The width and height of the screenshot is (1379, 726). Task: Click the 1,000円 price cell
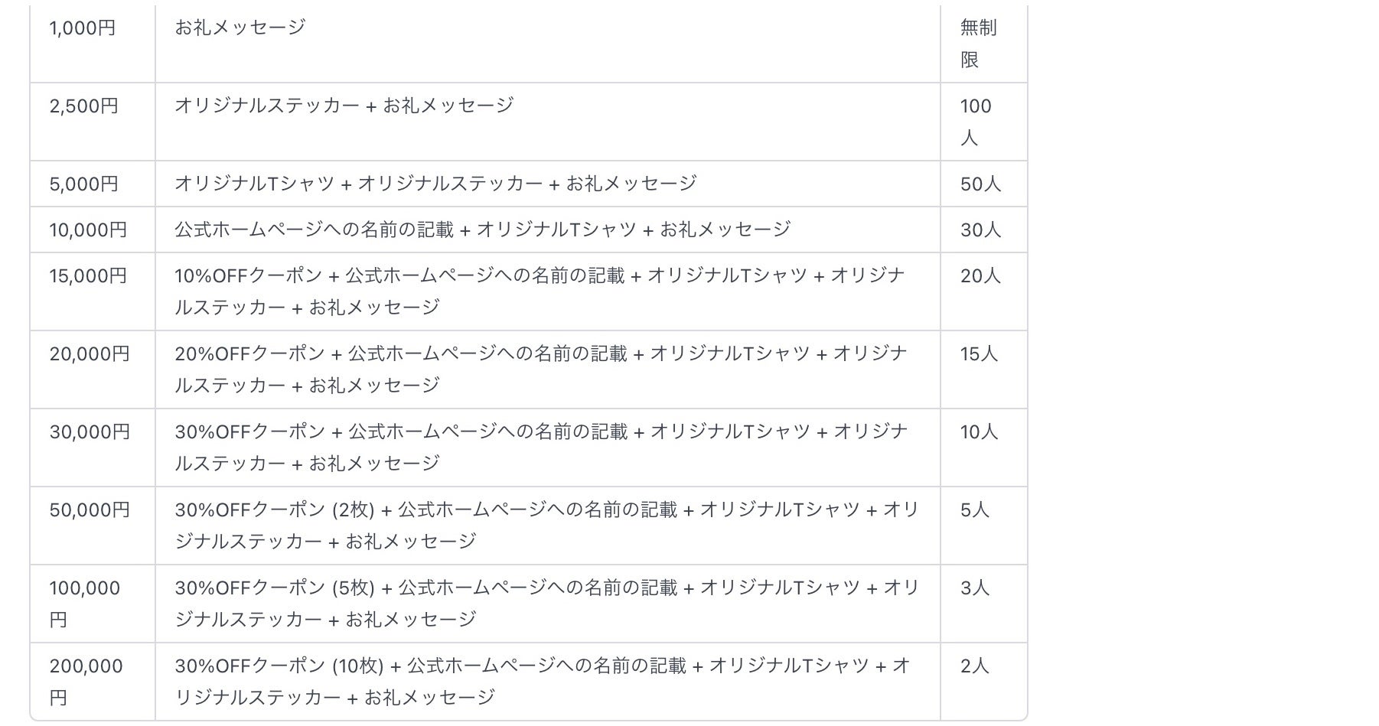tap(83, 28)
